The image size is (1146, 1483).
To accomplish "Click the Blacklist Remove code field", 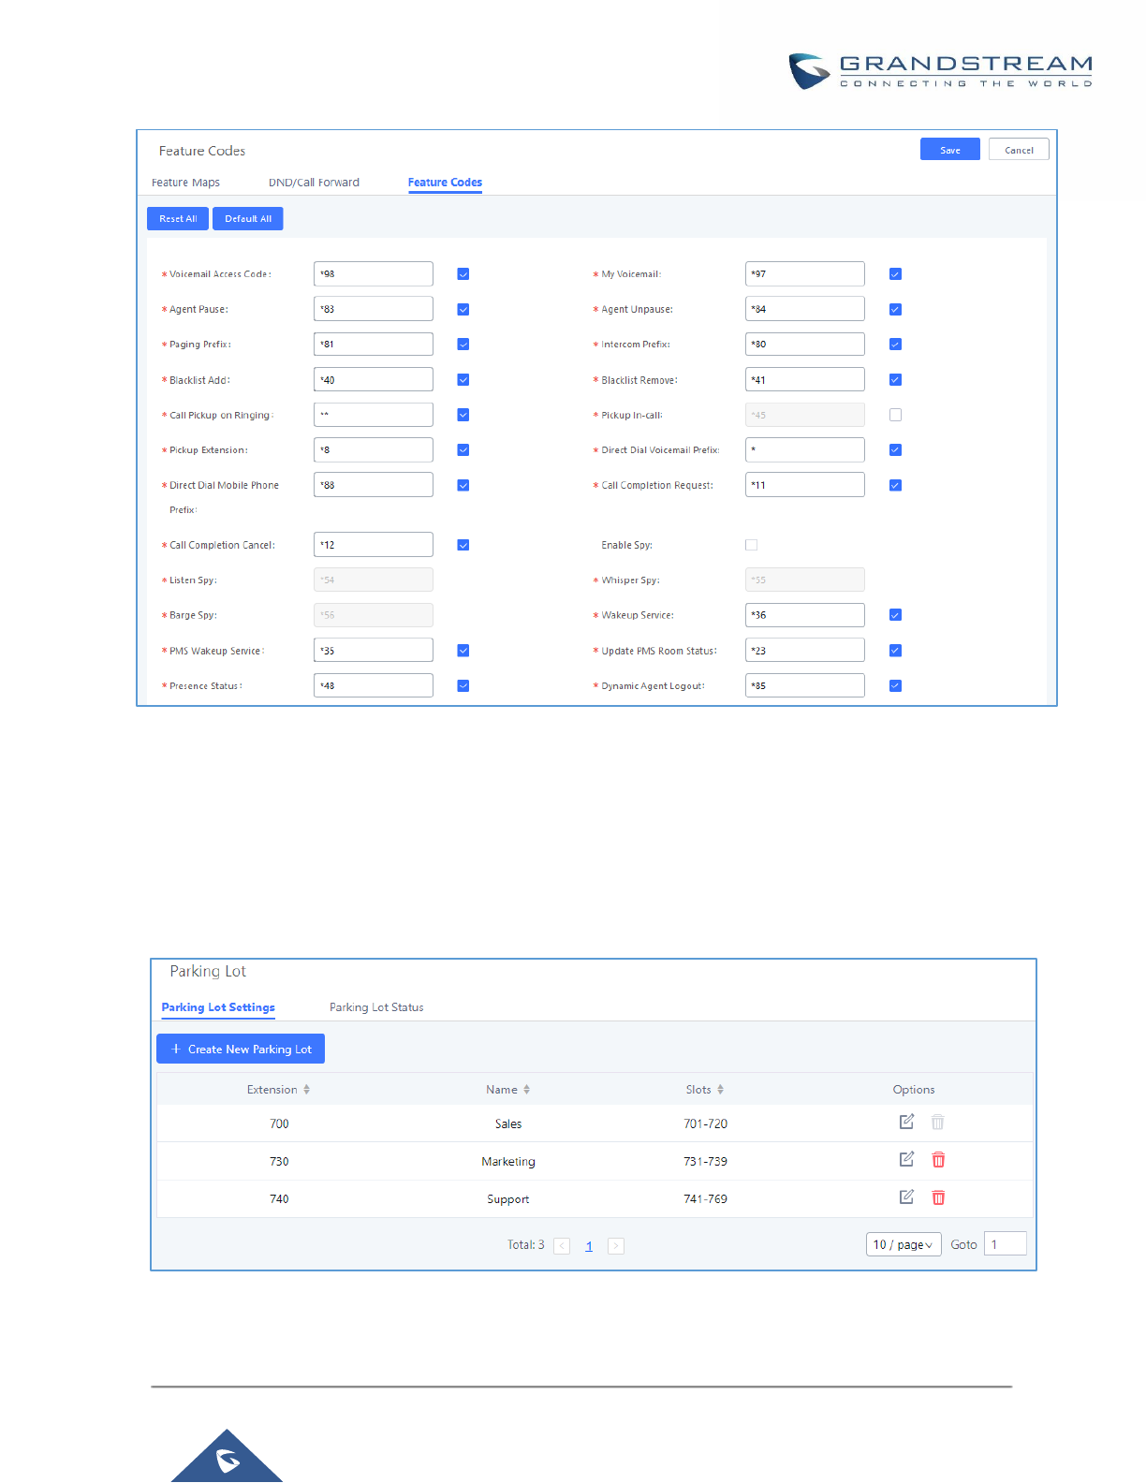I will coord(805,380).
